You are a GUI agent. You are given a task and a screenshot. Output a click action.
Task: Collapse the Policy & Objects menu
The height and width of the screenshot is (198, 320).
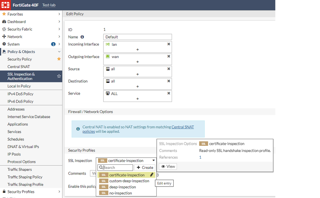coord(59,52)
